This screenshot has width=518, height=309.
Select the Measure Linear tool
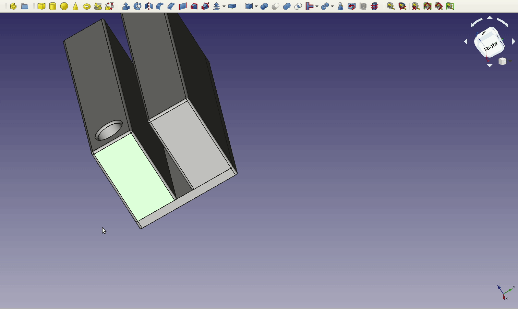coord(391,6)
